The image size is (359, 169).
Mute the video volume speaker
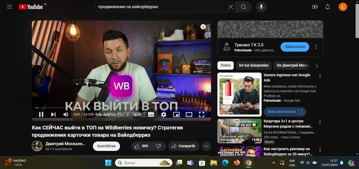pos(66,115)
